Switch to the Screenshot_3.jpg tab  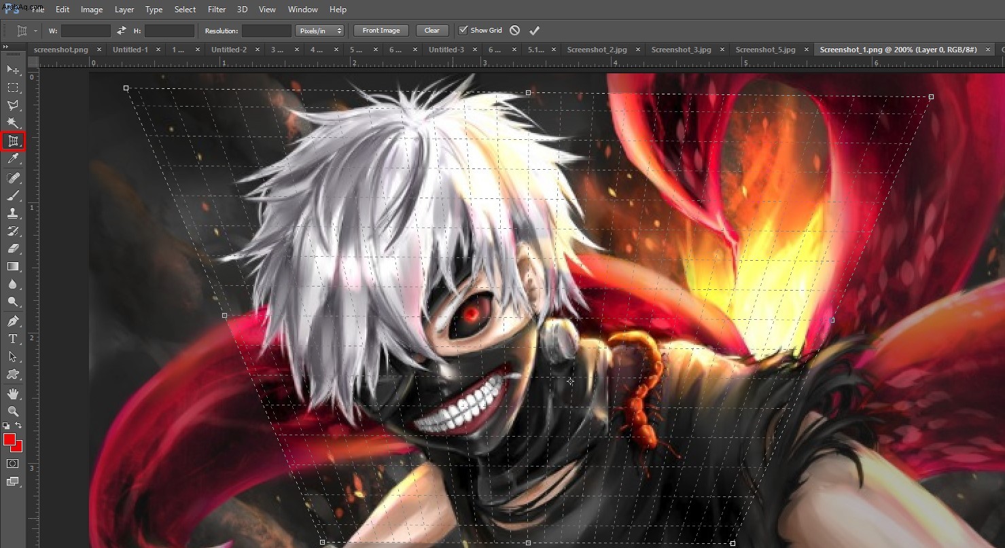[681, 50]
